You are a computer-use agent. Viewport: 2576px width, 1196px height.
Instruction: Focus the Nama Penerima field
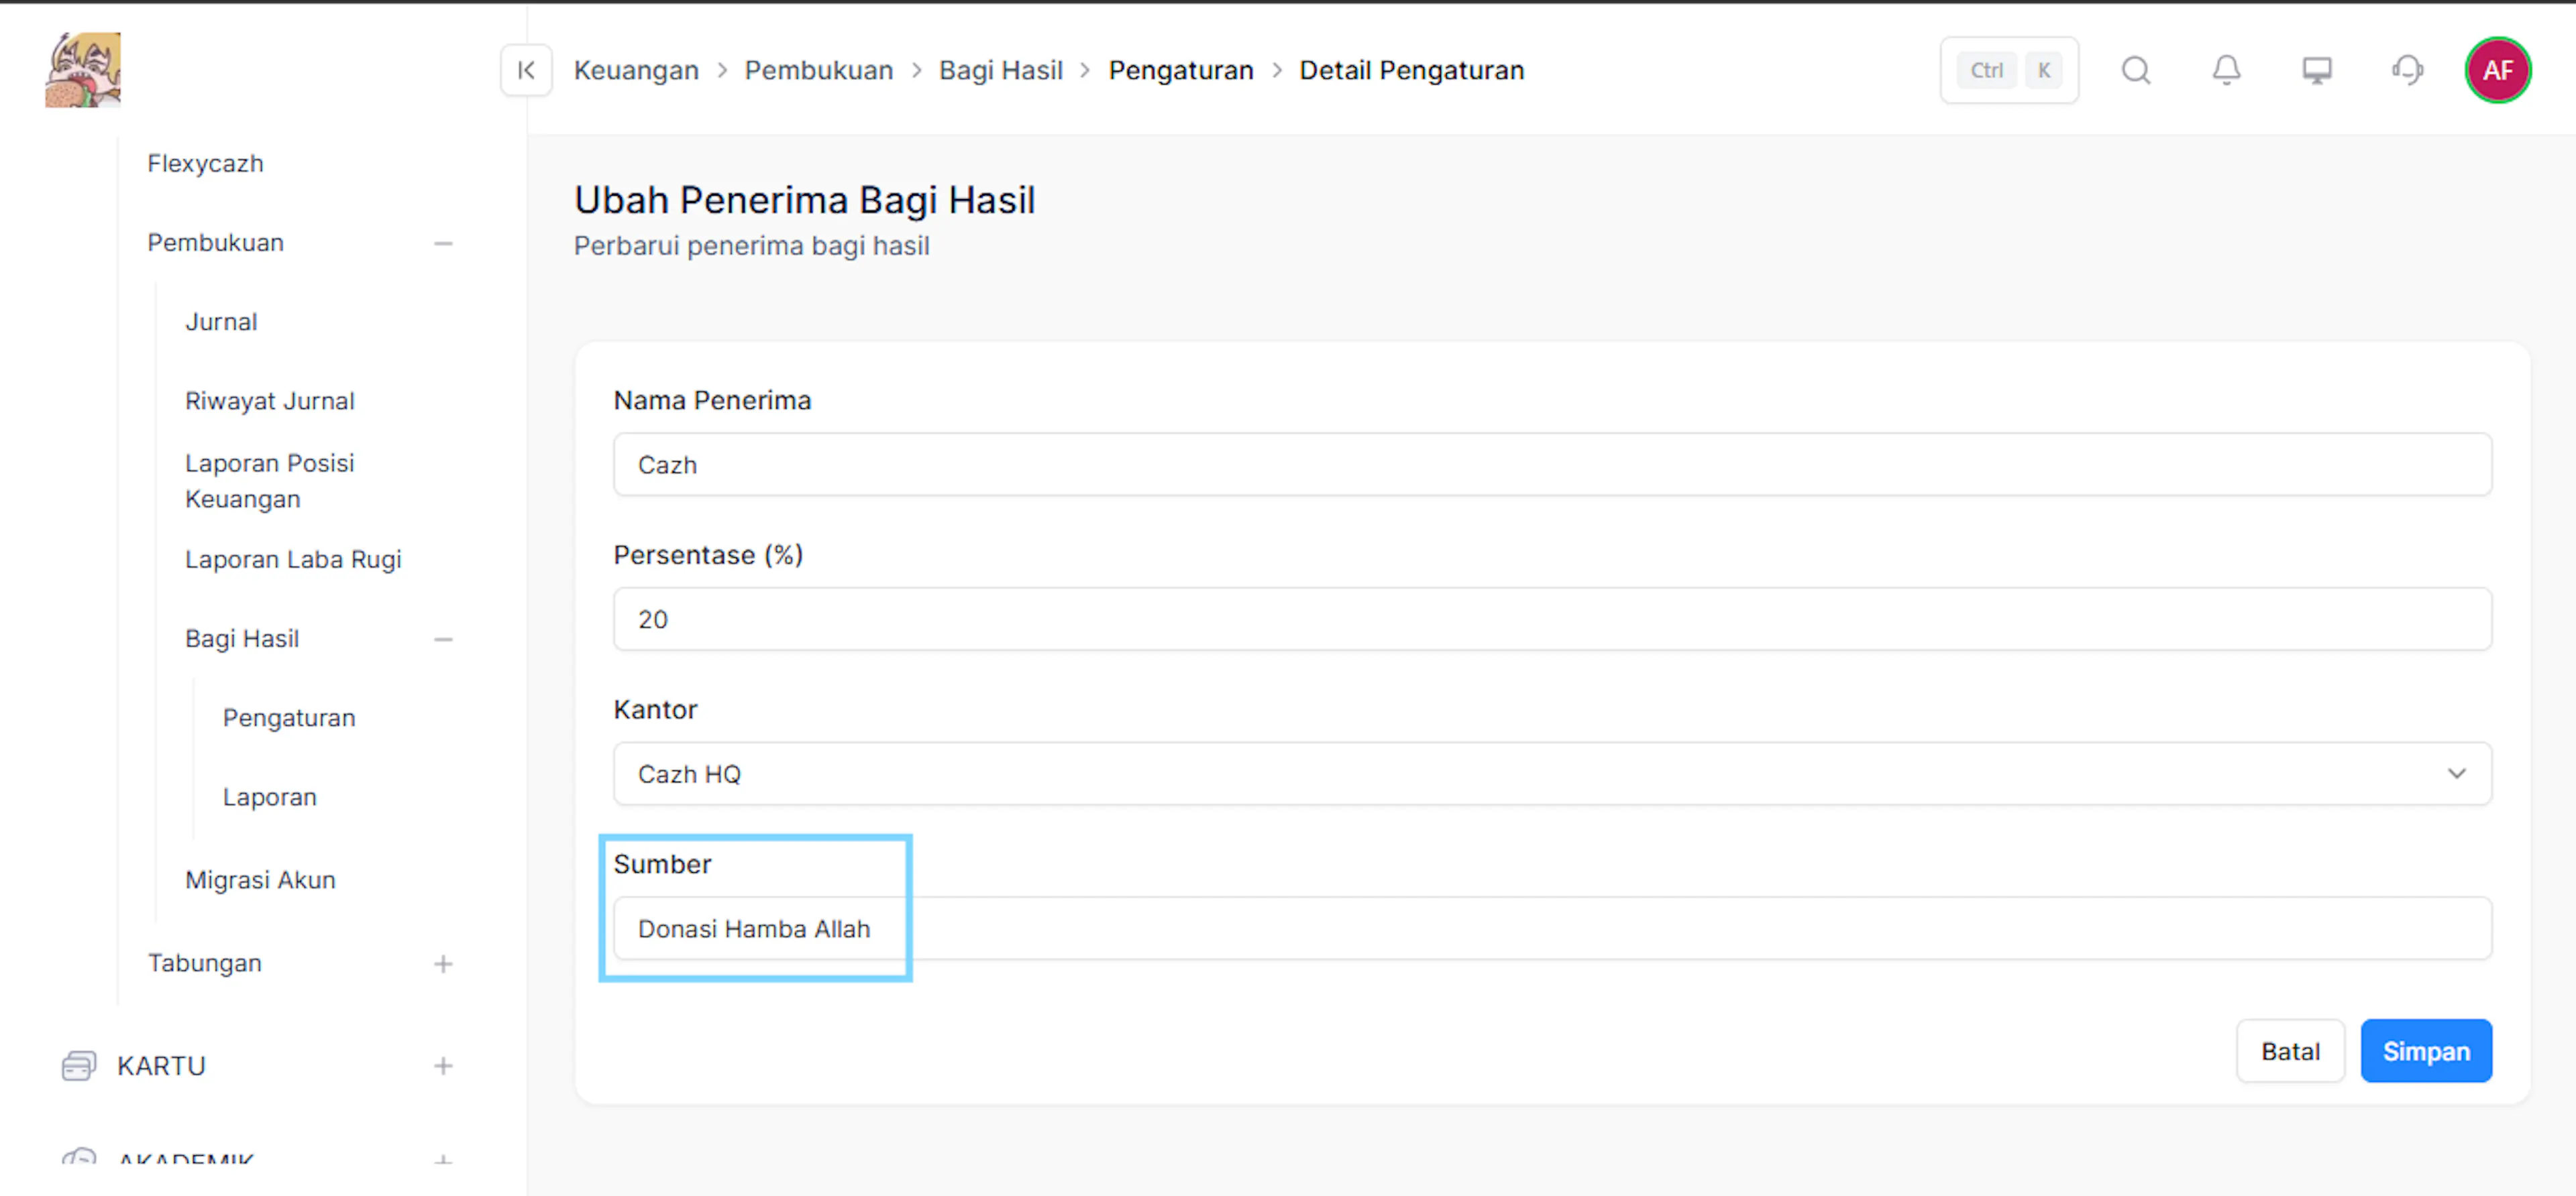click(1552, 464)
